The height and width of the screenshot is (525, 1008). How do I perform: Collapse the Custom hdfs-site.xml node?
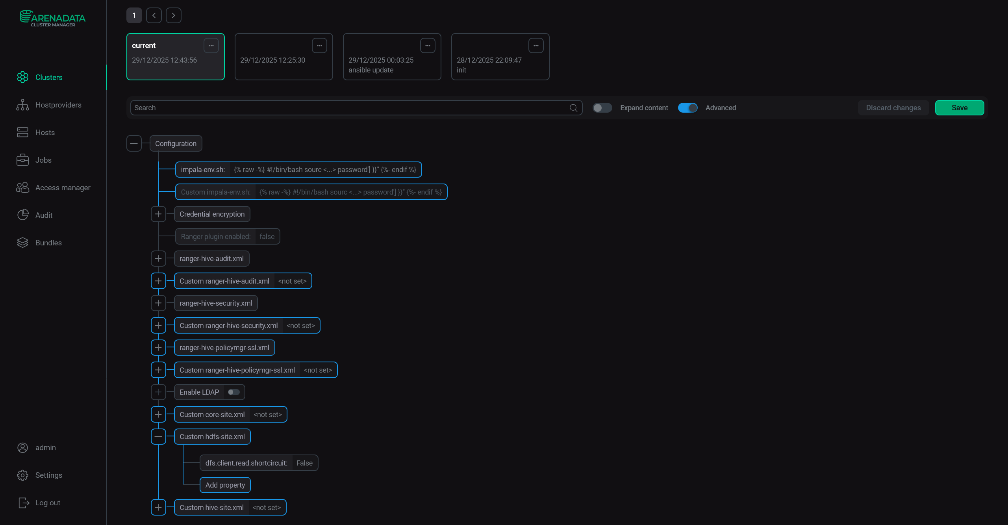point(158,436)
